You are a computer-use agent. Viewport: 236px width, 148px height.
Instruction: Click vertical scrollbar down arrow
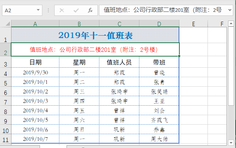tap(231, 142)
